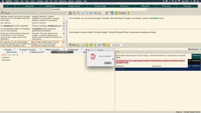Click the Project source button

tap(74, 6)
